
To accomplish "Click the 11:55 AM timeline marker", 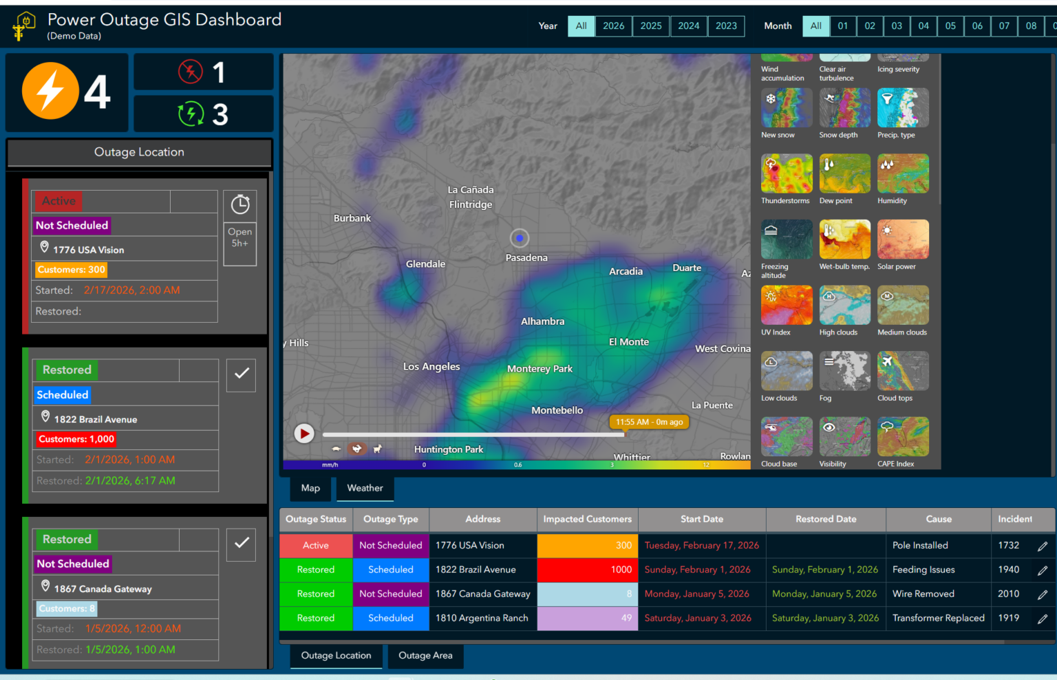I will (x=649, y=422).
